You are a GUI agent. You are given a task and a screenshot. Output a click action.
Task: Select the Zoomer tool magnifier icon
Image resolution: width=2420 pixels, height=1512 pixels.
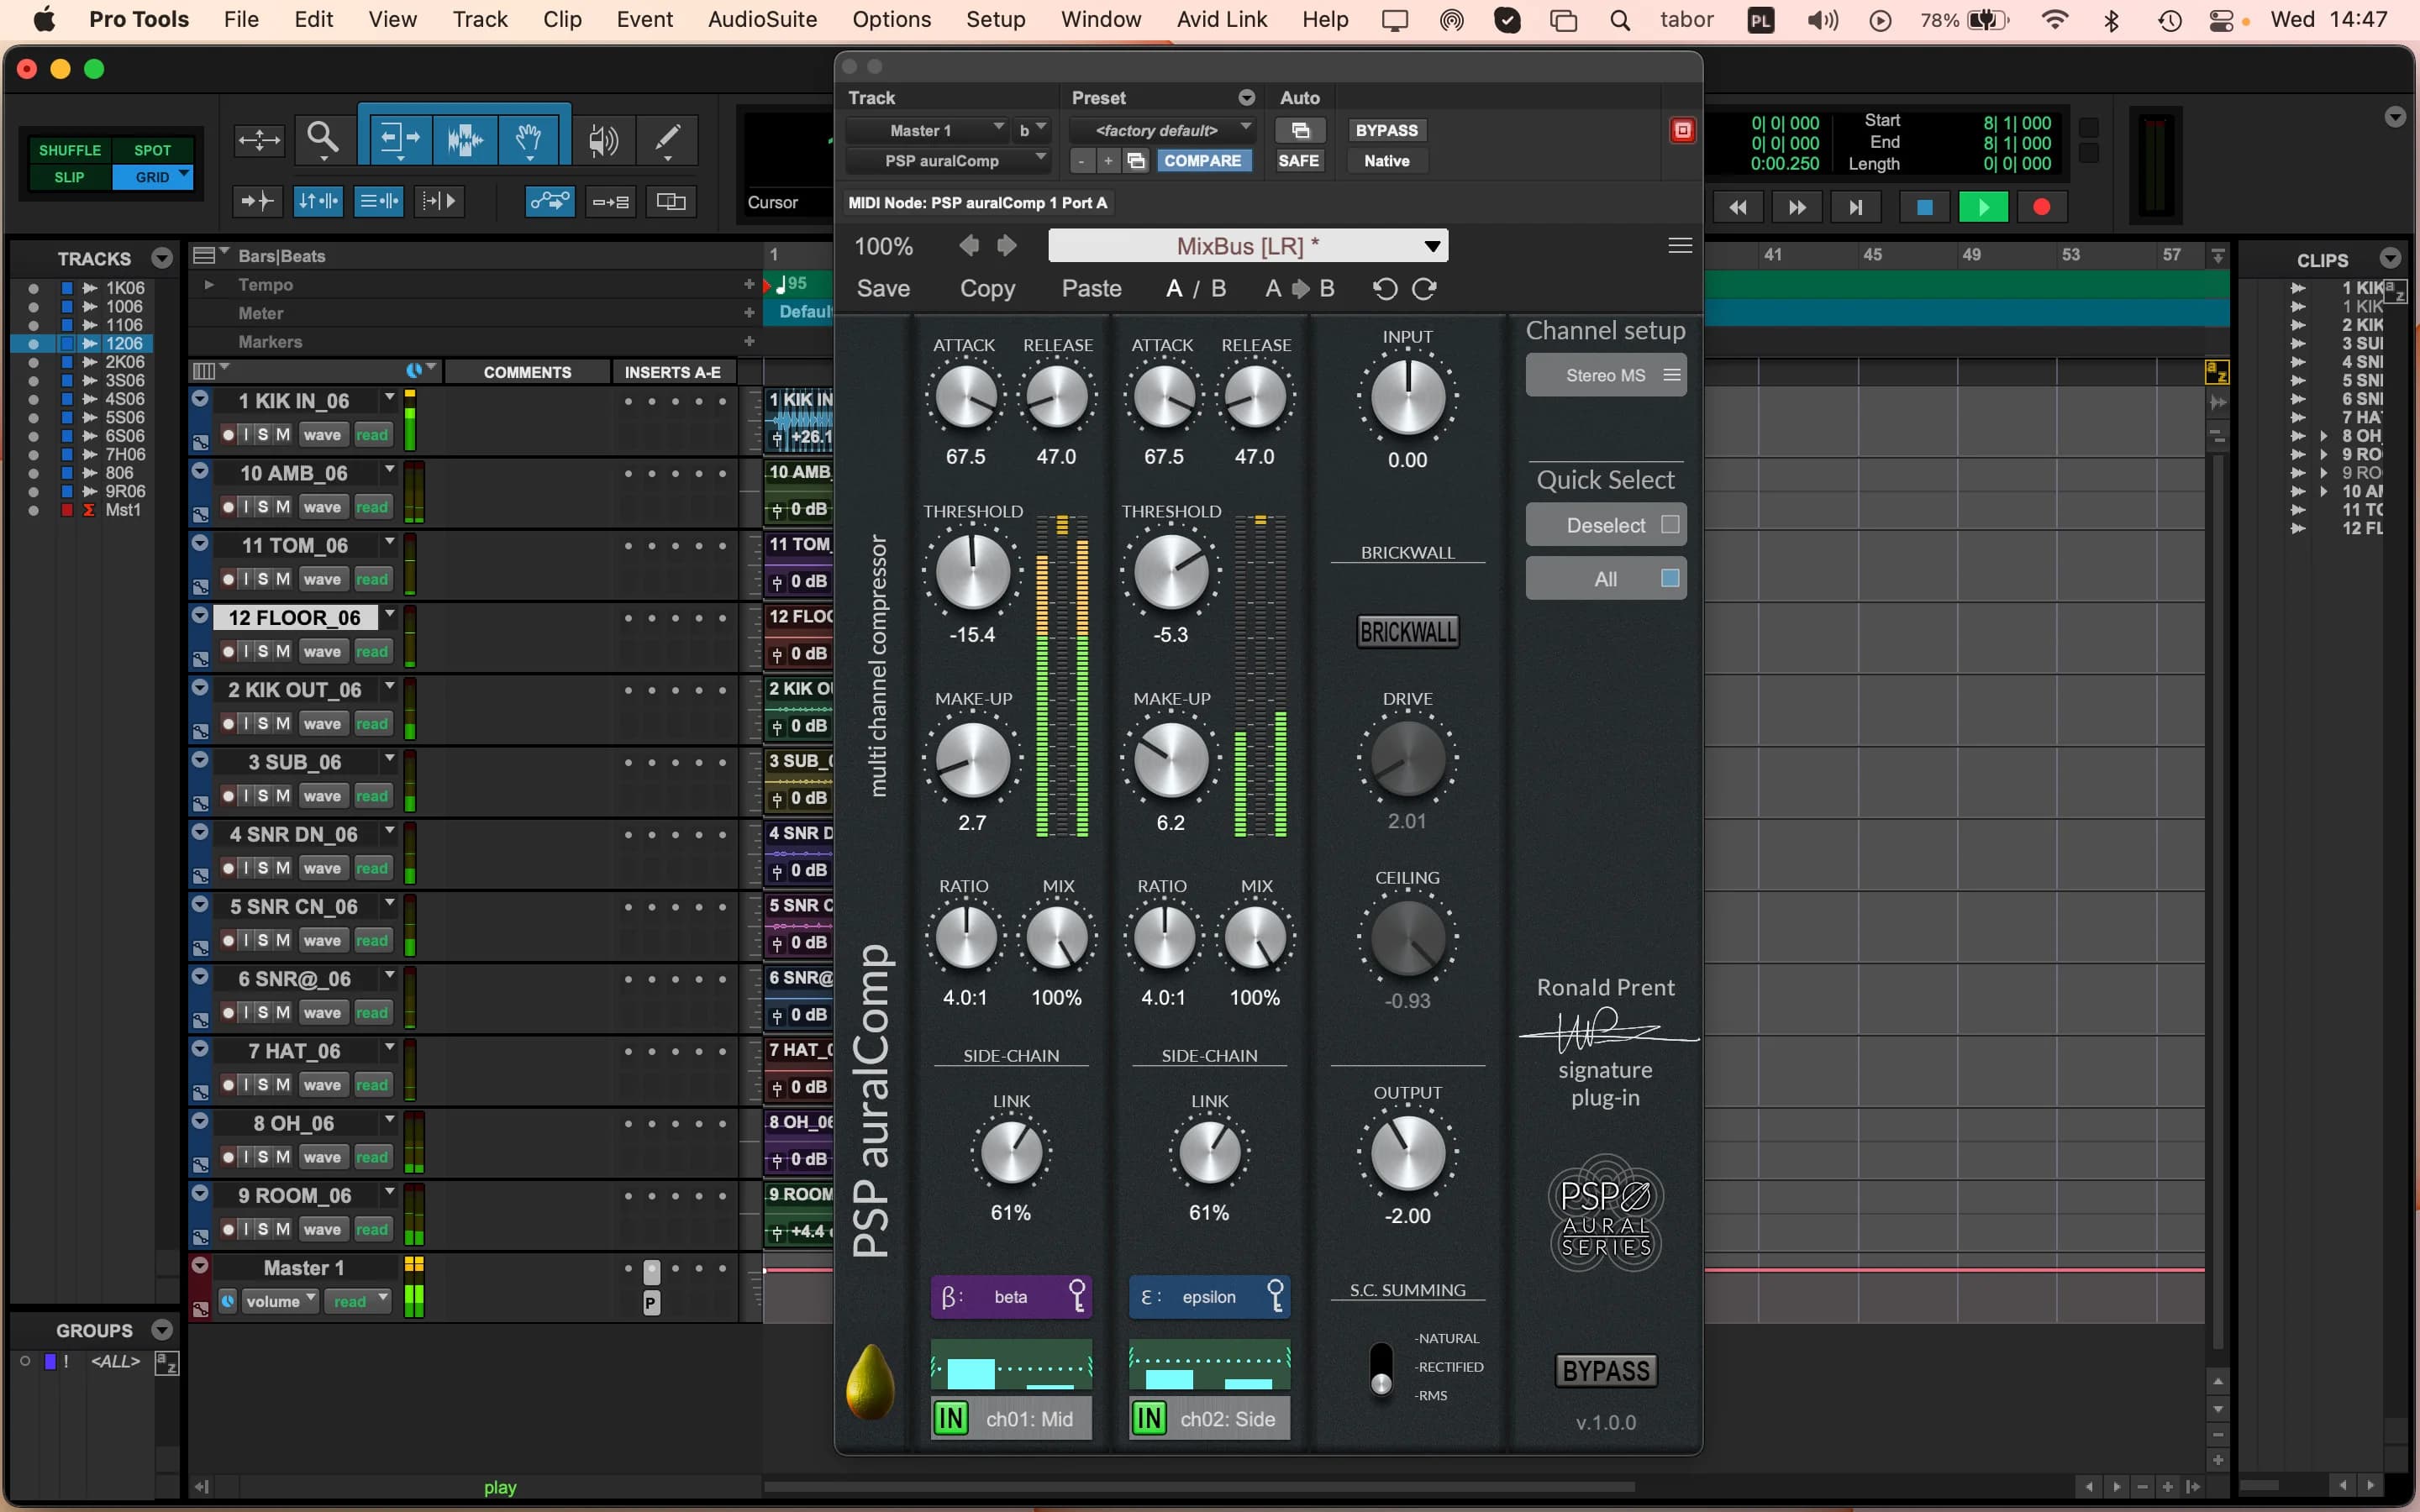tap(322, 137)
